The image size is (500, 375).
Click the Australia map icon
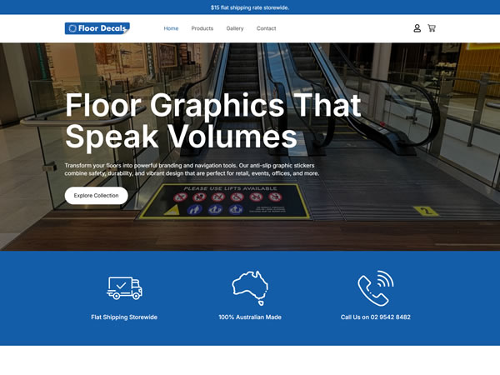click(250, 288)
